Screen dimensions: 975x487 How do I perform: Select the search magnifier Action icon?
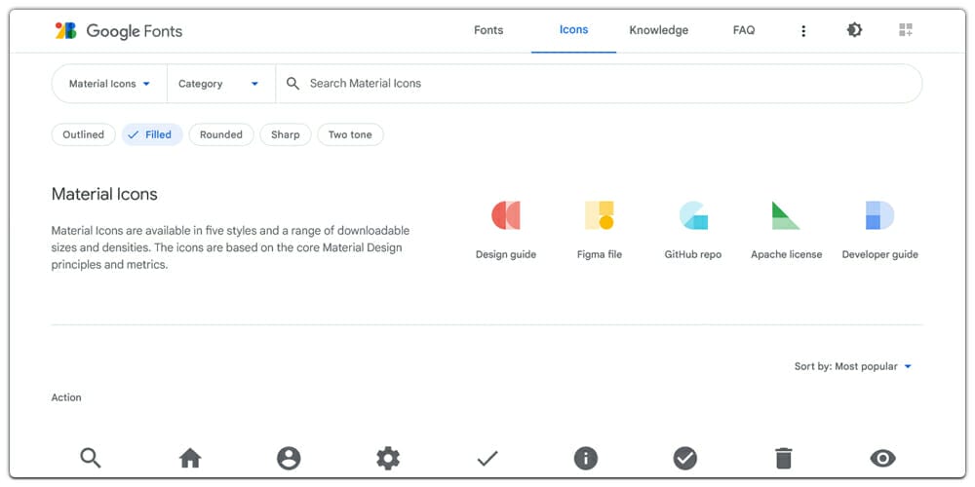pos(91,459)
